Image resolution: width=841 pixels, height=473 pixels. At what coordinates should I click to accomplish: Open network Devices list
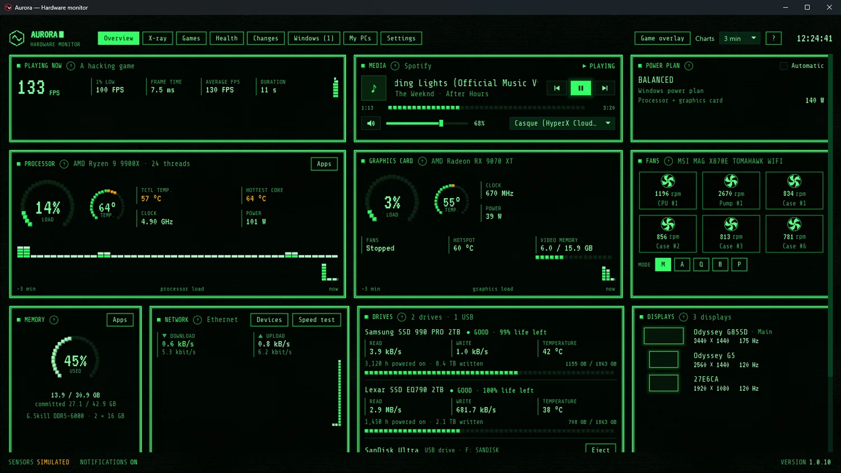pyautogui.click(x=269, y=320)
